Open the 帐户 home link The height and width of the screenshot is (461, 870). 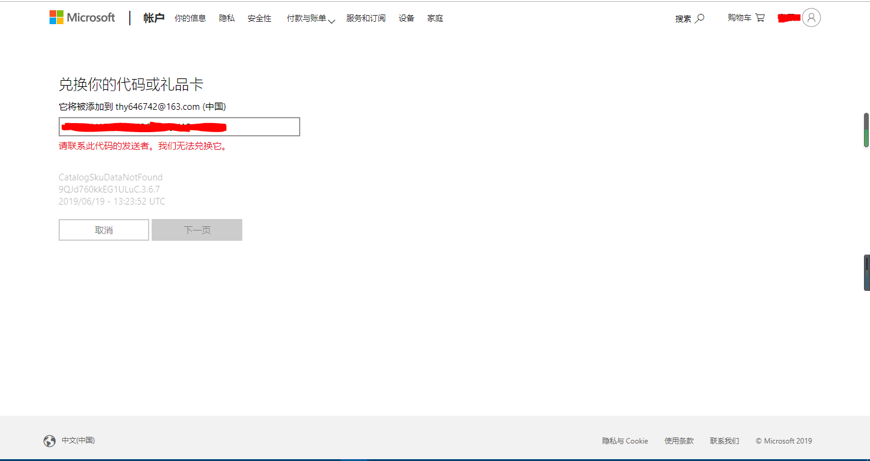click(154, 18)
